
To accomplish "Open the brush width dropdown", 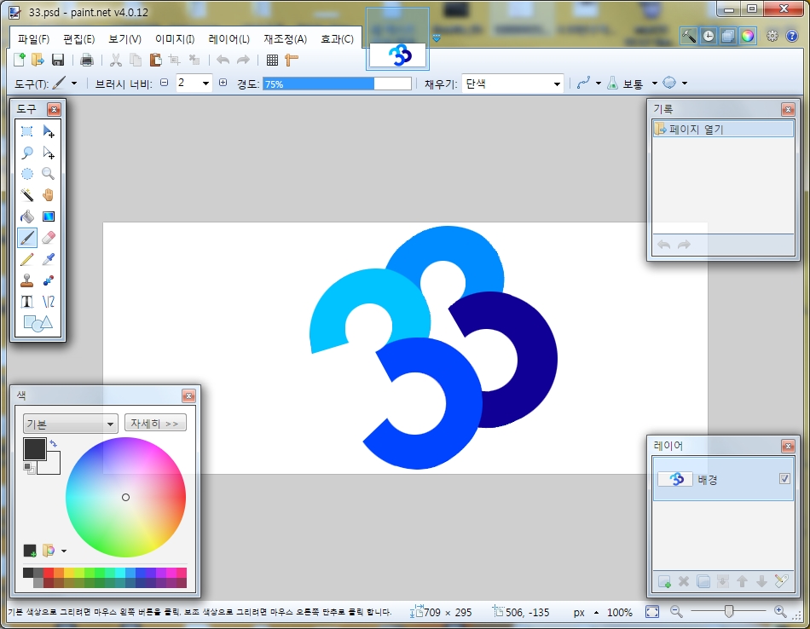I will click(x=205, y=84).
